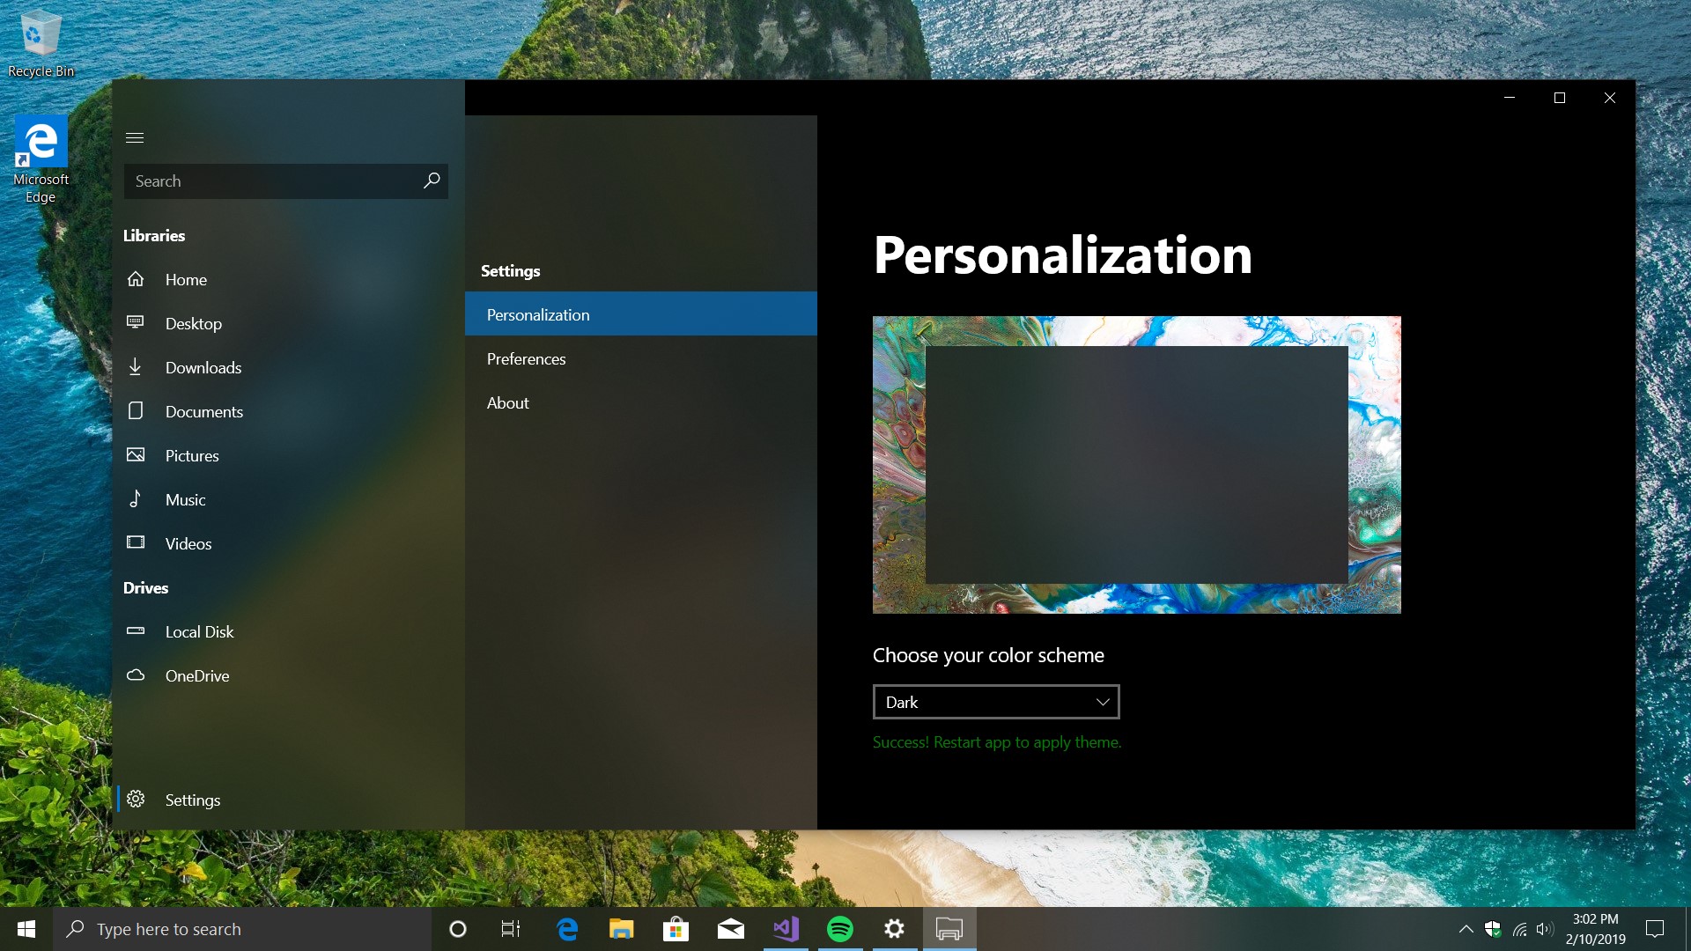The width and height of the screenshot is (1691, 951).
Task: Open Home via its house icon
Action: click(x=136, y=279)
